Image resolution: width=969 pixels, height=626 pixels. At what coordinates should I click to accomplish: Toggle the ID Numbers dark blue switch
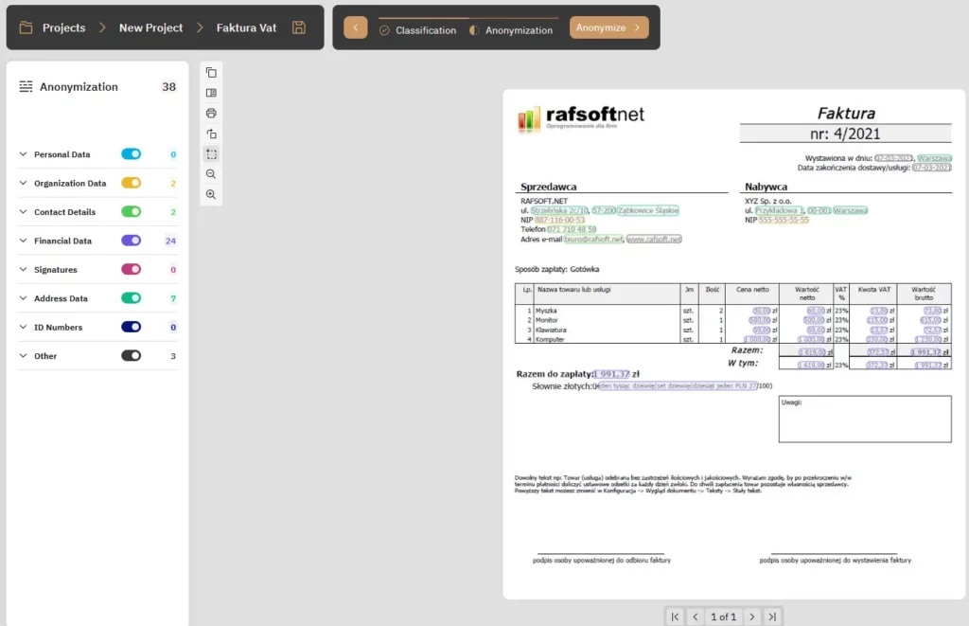pos(131,327)
